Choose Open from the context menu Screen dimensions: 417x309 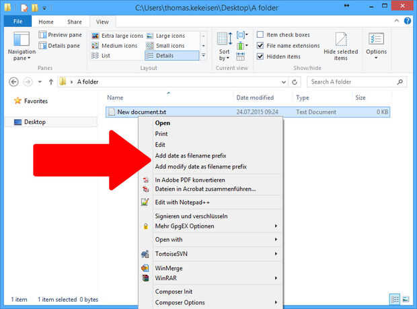click(211, 123)
